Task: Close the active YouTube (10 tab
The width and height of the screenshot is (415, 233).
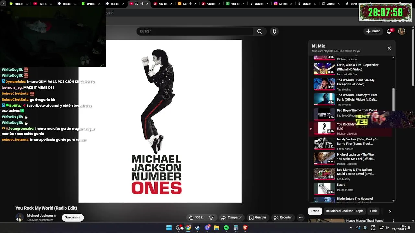Action: (147, 4)
